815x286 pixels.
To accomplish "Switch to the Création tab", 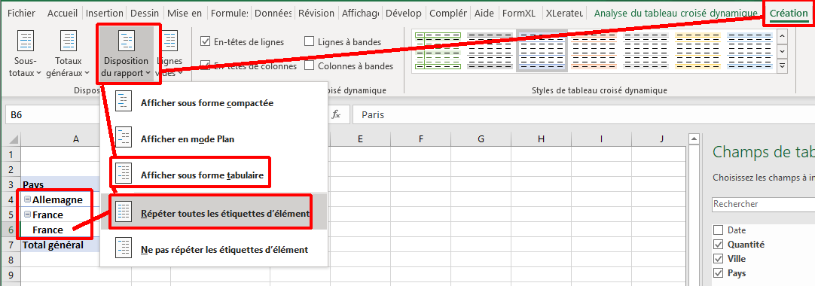I will (x=789, y=13).
